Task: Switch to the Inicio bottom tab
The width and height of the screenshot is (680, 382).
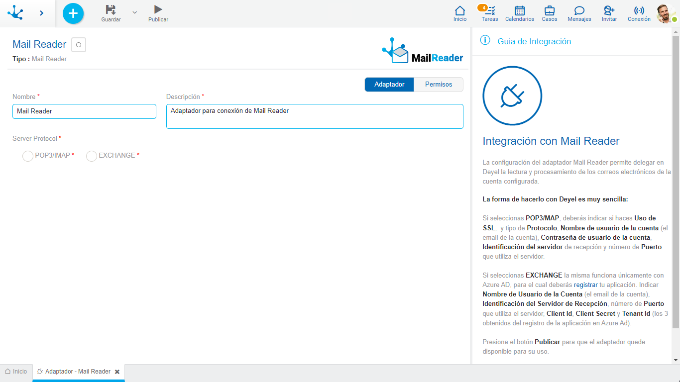Action: click(16, 372)
